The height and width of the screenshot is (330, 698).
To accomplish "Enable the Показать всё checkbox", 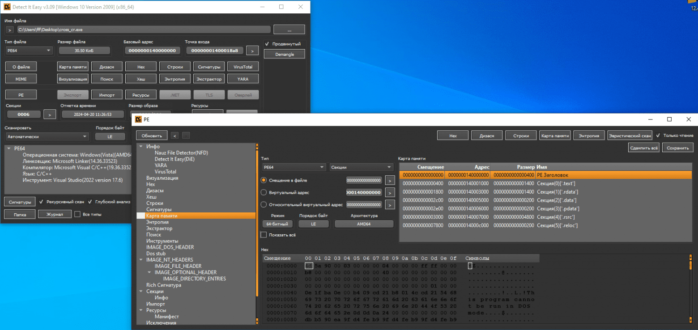I will [x=264, y=235].
